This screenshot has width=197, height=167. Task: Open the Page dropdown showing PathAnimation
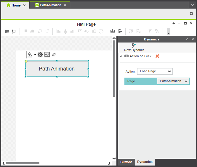173,81
